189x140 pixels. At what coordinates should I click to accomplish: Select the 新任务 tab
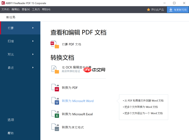tap(11, 17)
